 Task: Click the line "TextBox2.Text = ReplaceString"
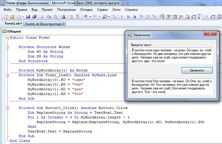60,131
